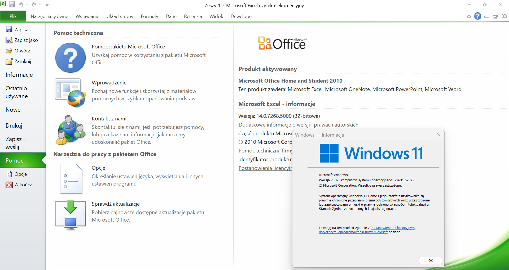Screen dimensions: 509x270
Task: Click Zapisz in the backstage sidebar
Action: (x=17, y=29)
